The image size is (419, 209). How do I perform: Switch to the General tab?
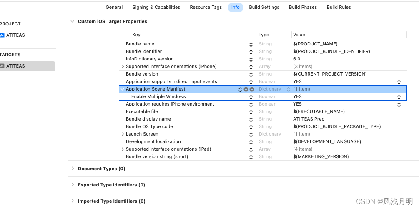click(114, 7)
